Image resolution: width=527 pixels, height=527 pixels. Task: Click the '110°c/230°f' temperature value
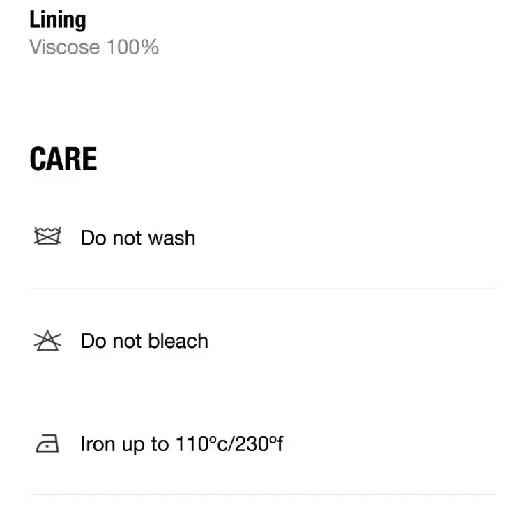point(229,443)
